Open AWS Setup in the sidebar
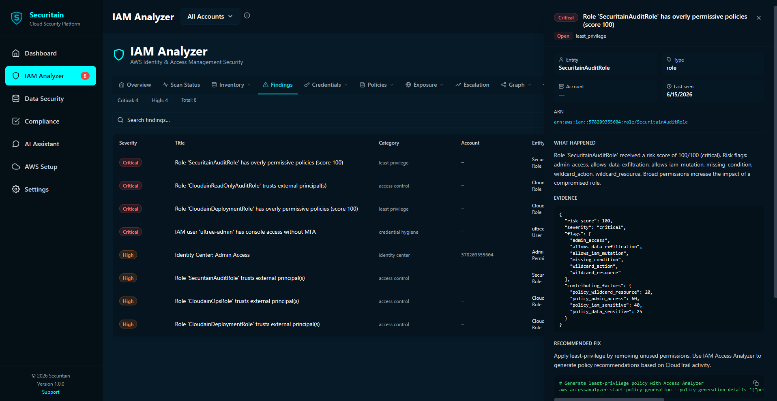This screenshot has width=777, height=401. [x=51, y=166]
